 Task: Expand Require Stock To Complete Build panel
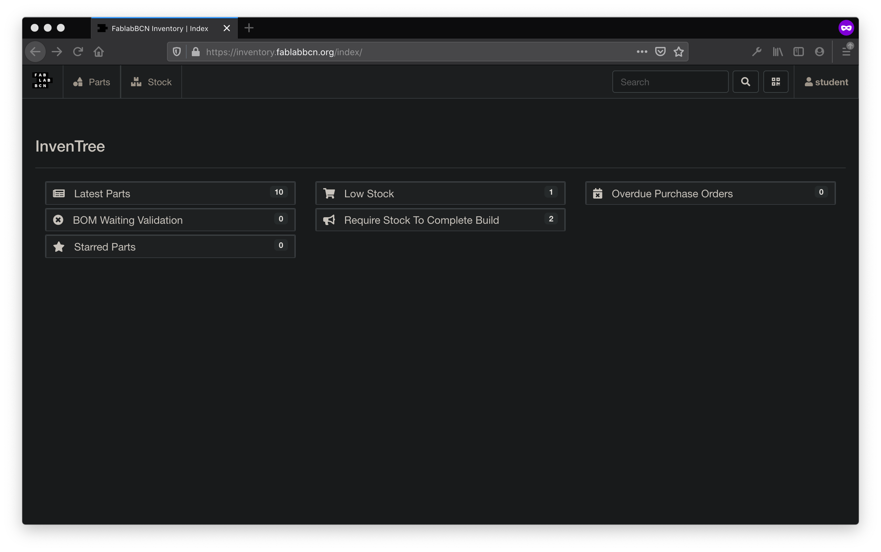point(440,220)
